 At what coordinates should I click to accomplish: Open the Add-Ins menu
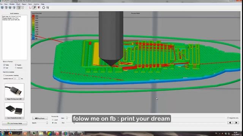(x=36, y=4)
